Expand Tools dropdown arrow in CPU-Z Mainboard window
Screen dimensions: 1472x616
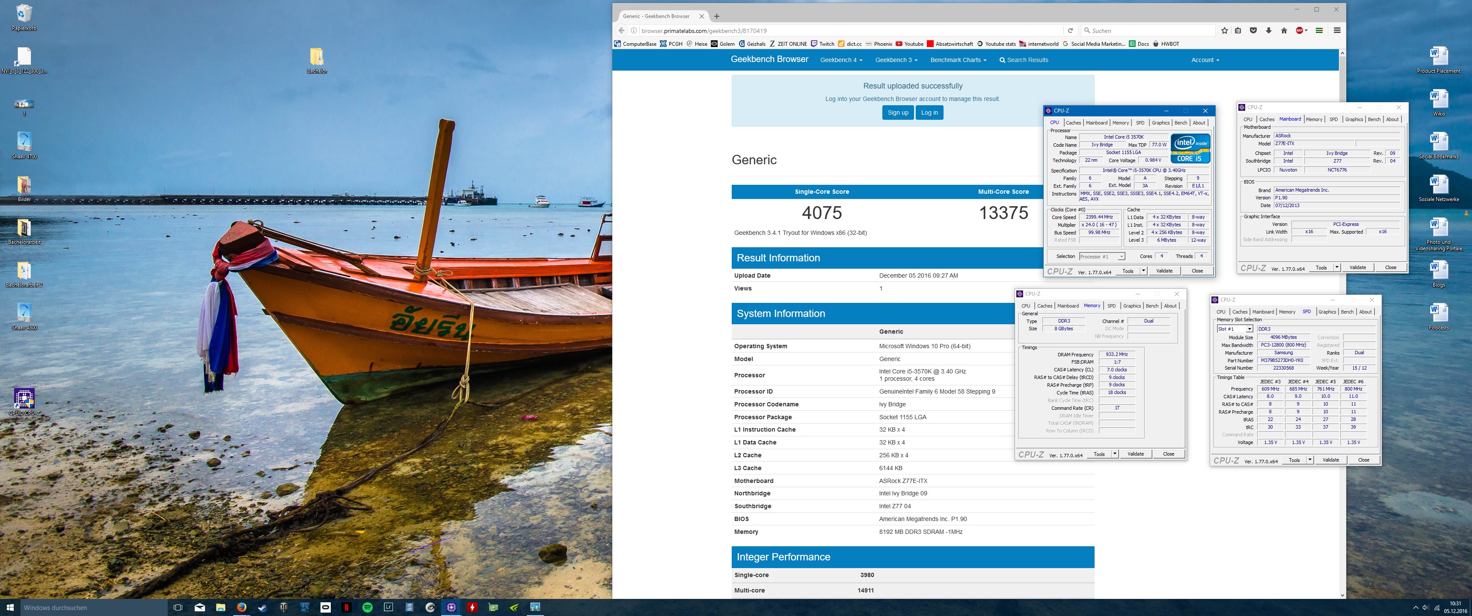[x=1337, y=267]
